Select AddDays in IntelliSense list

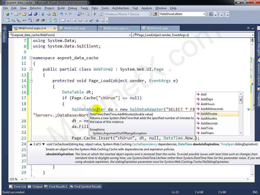[x=217, y=99]
